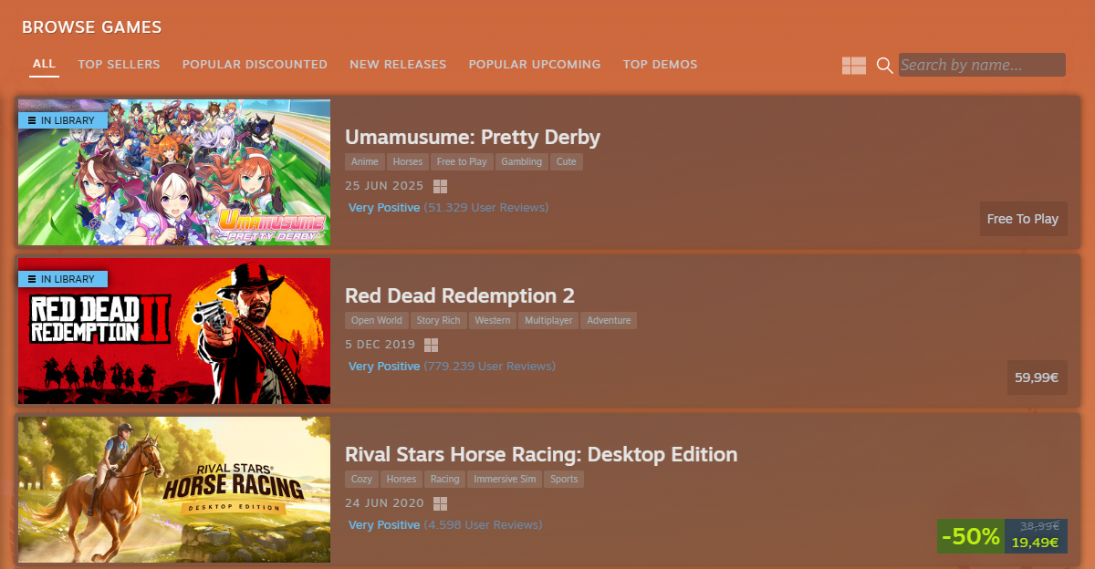This screenshot has width=1095, height=569.
Task: Click Windows platform icon for Rival Stars
Action: click(x=440, y=503)
